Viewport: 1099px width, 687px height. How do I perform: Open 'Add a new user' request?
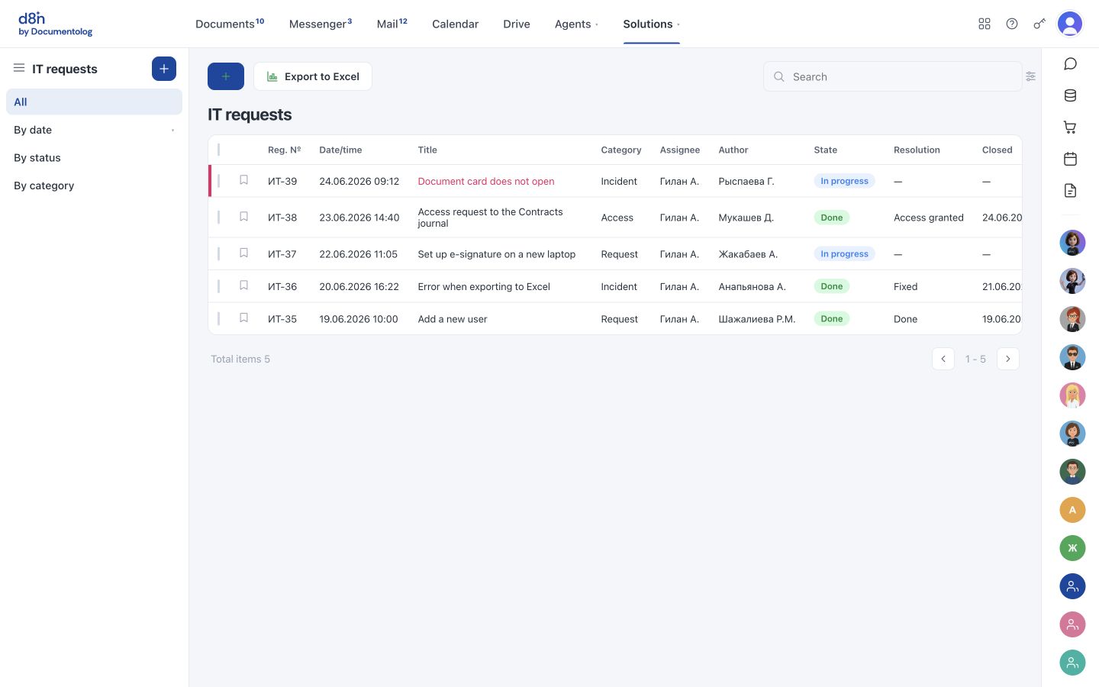[453, 319]
